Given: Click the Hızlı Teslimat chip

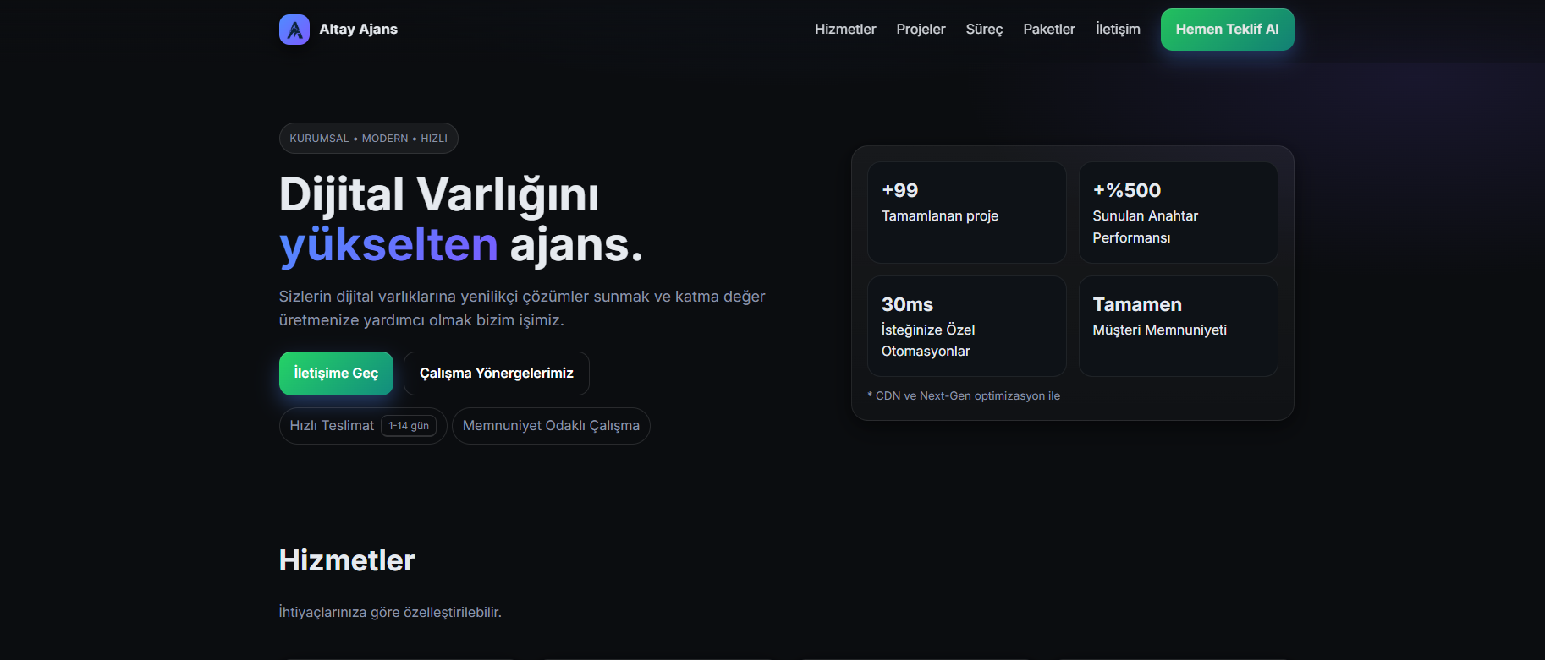Looking at the screenshot, I should [332, 426].
